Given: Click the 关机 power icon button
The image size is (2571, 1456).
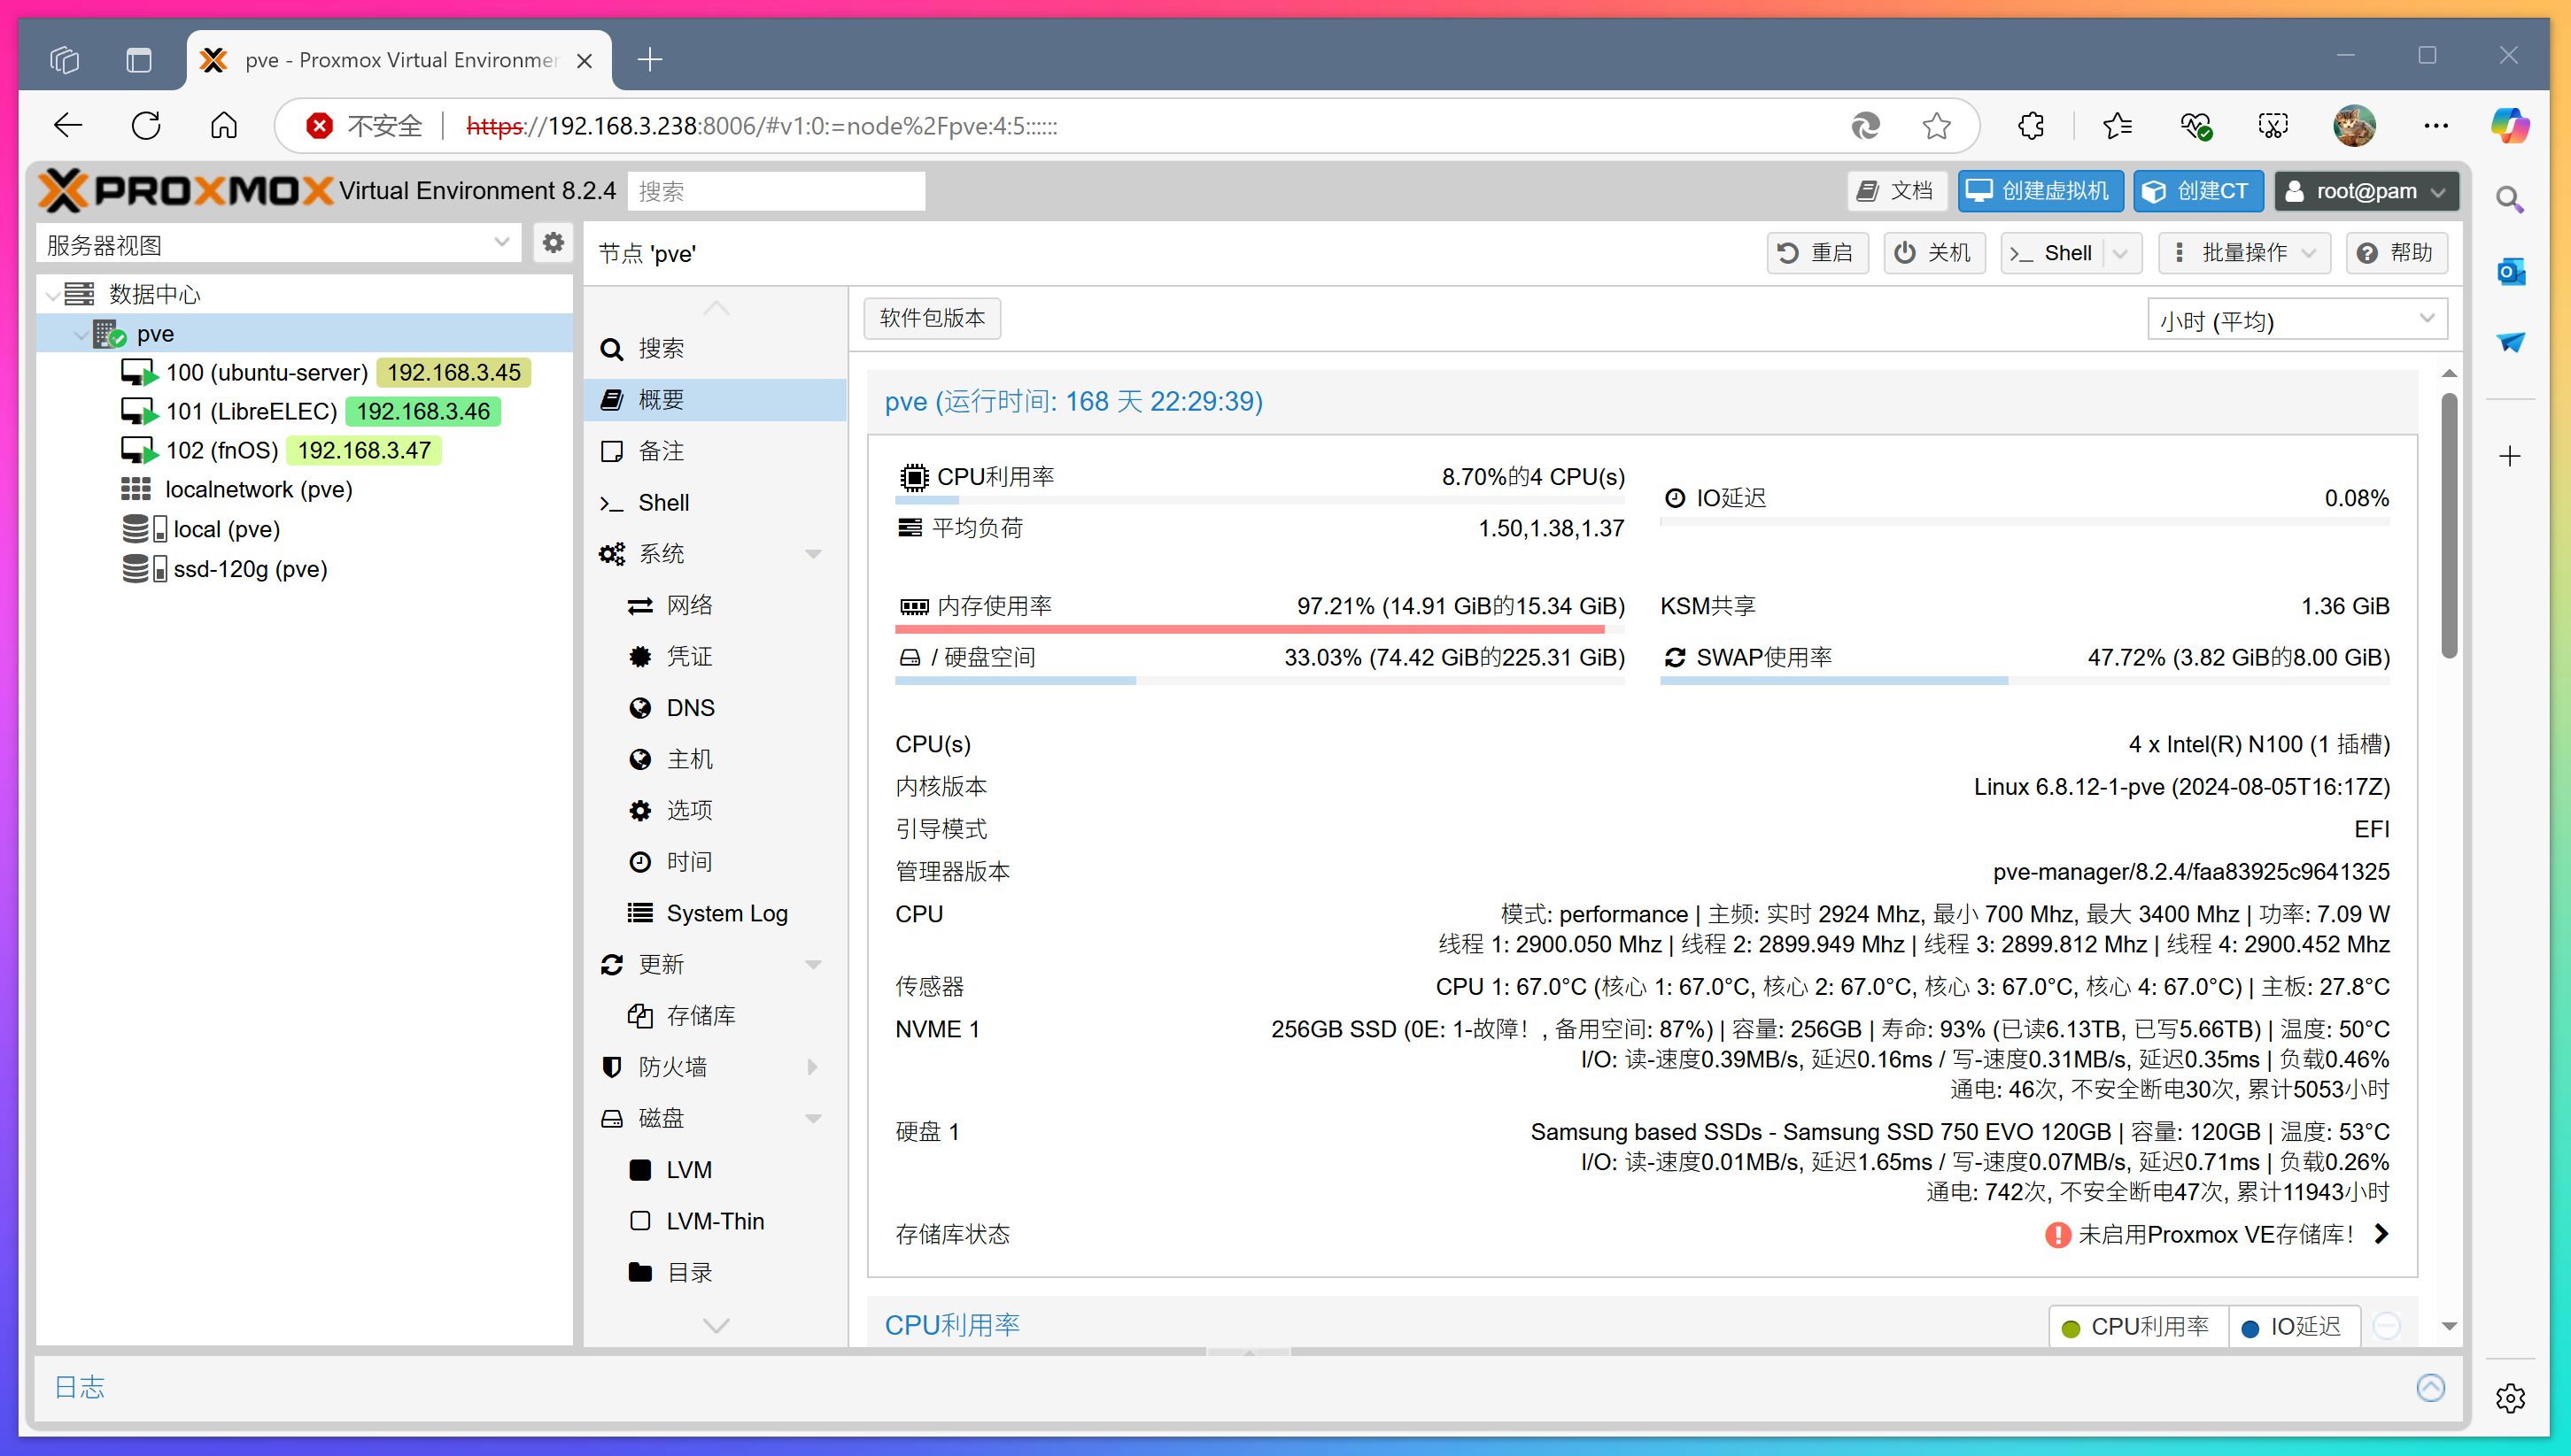Looking at the screenshot, I should (x=1932, y=253).
